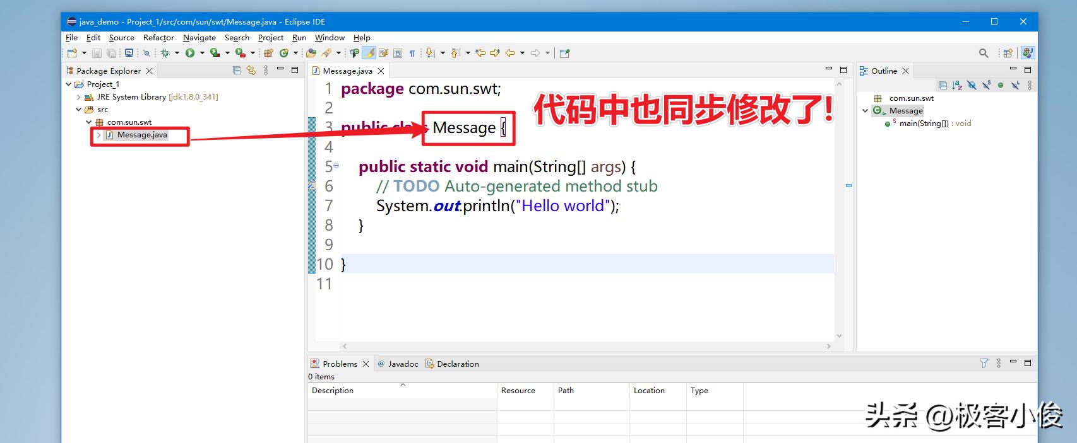1077x443 pixels.
Task: Toggle Word Wrap toolbar icon
Action: click(384, 53)
